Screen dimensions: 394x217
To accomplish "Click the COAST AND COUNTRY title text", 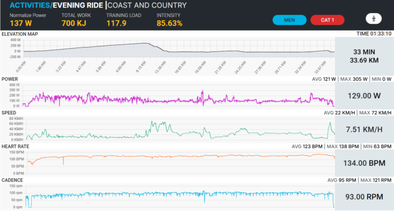I will [x=147, y=5].
